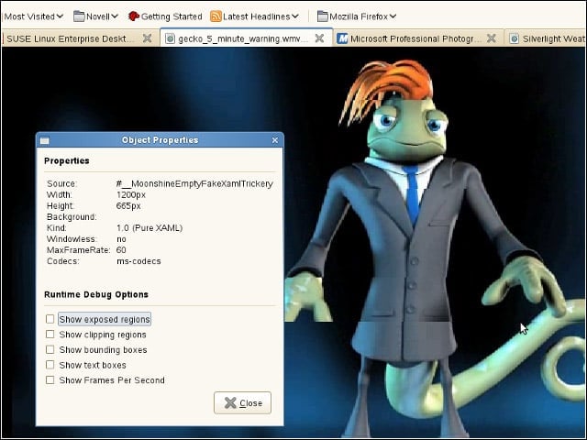Close the Microsoft Professional Photography tab
This screenshot has width=587, height=440.
[492, 38]
